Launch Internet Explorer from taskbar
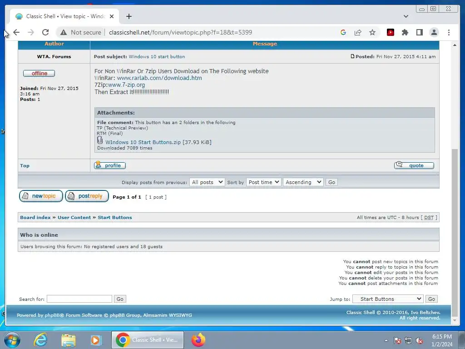 point(40,340)
